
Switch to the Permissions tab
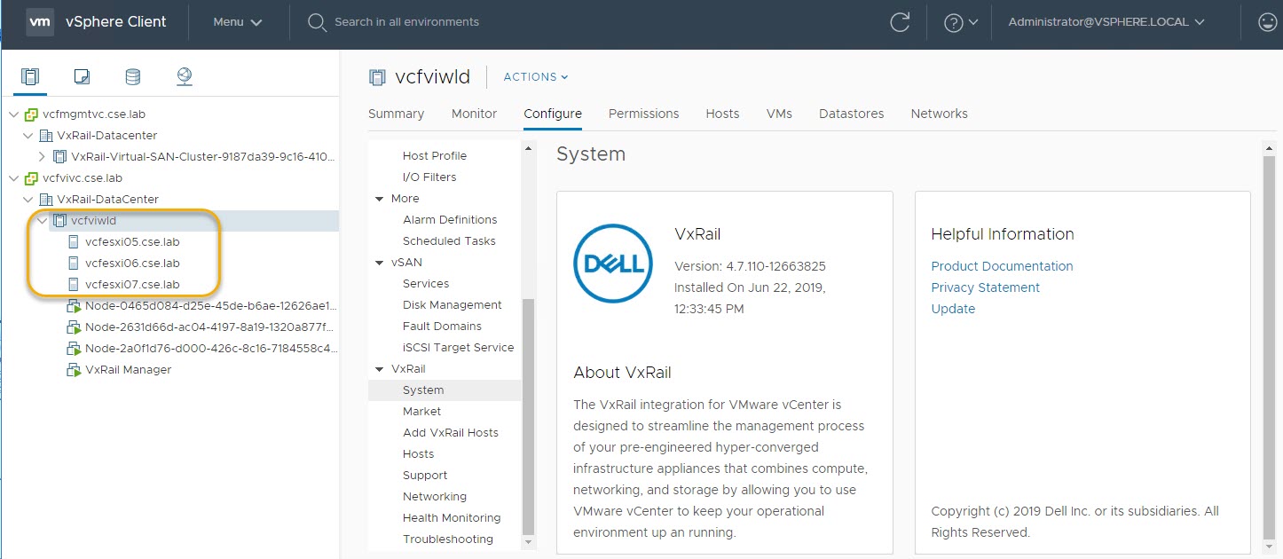[x=643, y=114]
